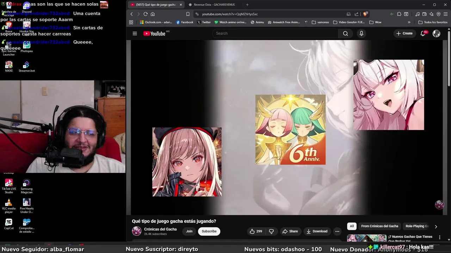Open the apps grid in the bookmarks bar
This screenshot has height=253, width=451.
pyautogui.click(x=131, y=22)
